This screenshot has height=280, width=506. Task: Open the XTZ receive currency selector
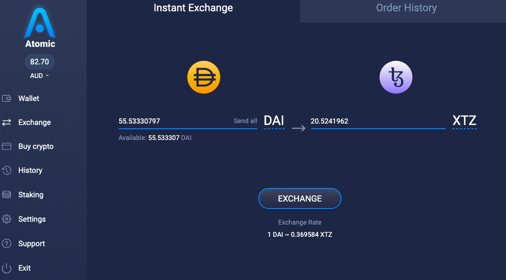click(x=465, y=121)
